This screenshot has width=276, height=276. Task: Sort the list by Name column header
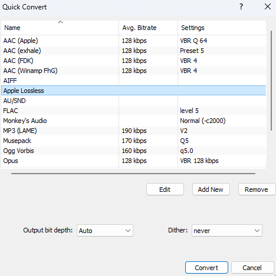tap(60, 28)
